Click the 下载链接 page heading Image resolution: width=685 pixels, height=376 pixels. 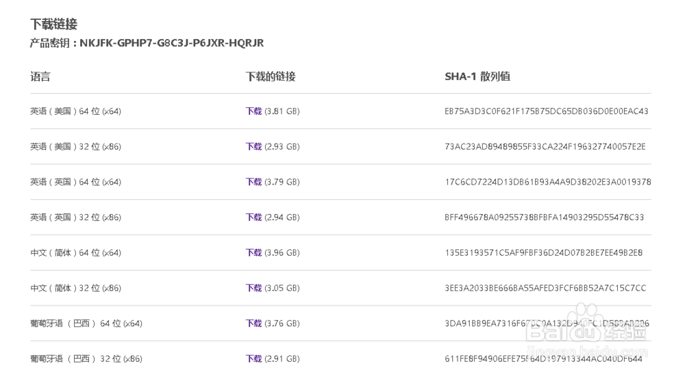53,25
